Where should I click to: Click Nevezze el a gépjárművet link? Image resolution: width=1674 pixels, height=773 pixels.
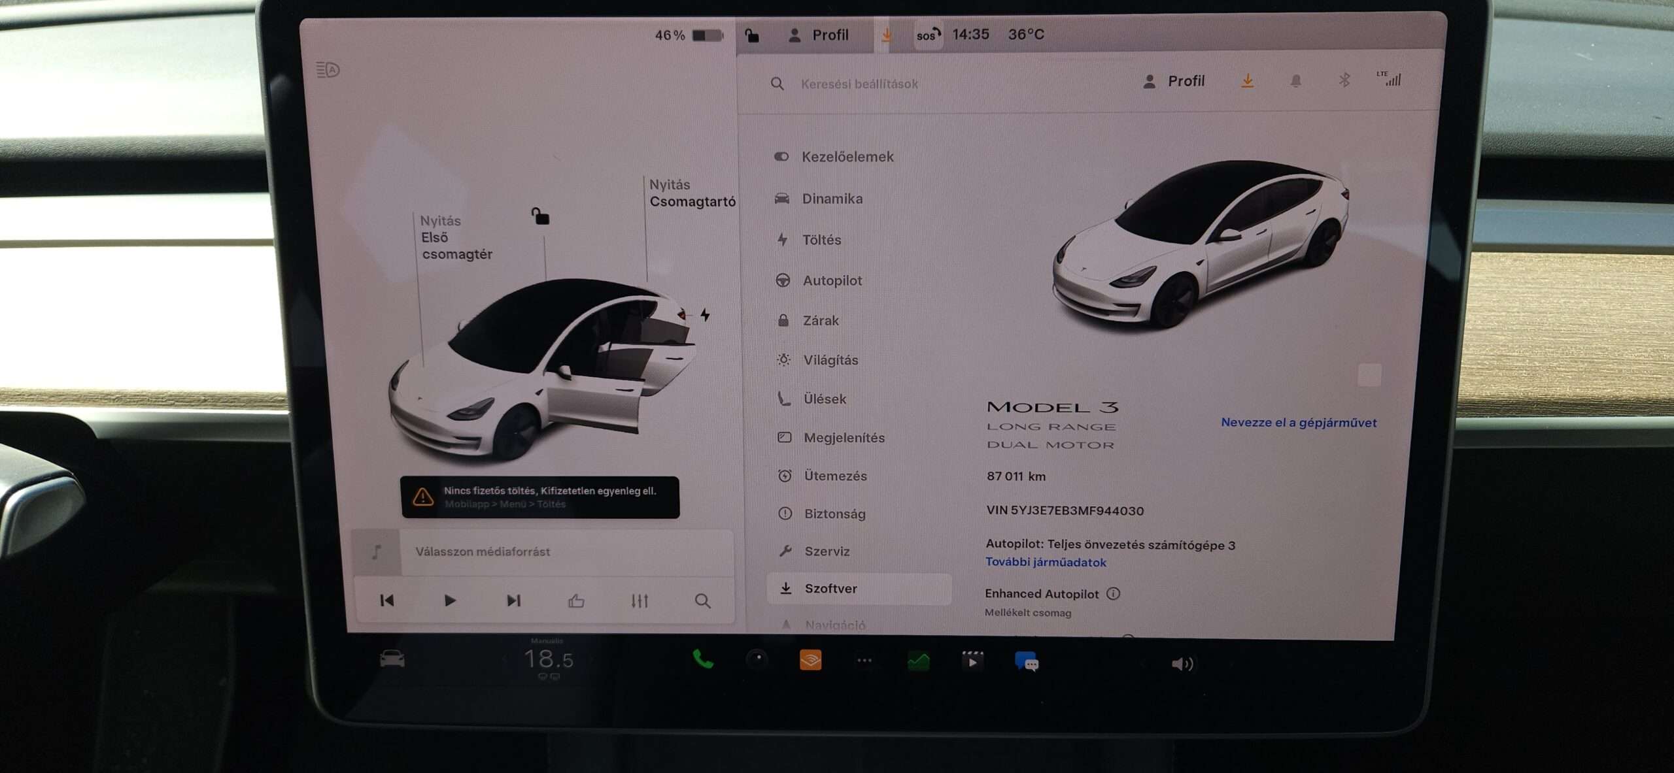click(x=1298, y=423)
